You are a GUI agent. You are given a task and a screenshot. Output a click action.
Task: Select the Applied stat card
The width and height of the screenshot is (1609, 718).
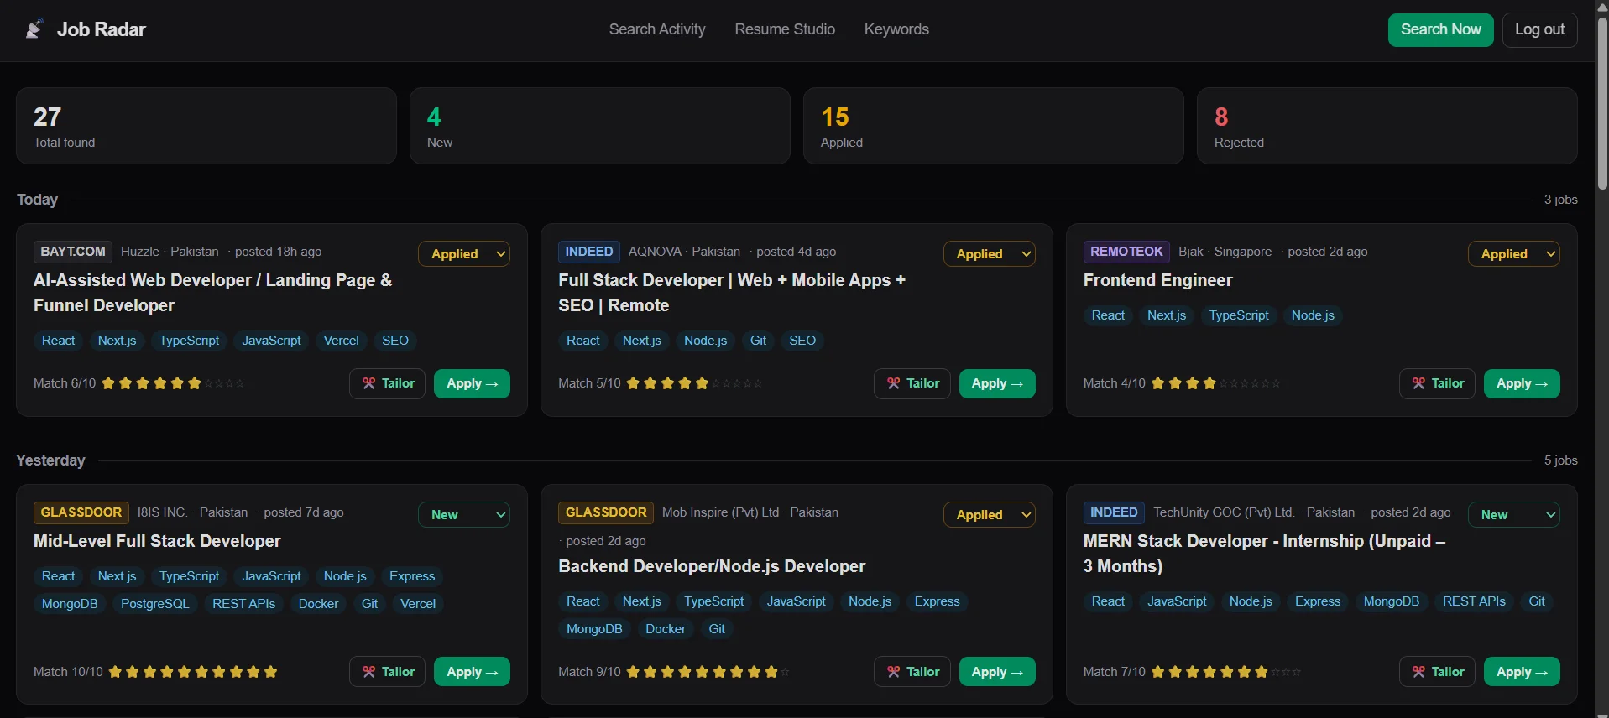994,126
